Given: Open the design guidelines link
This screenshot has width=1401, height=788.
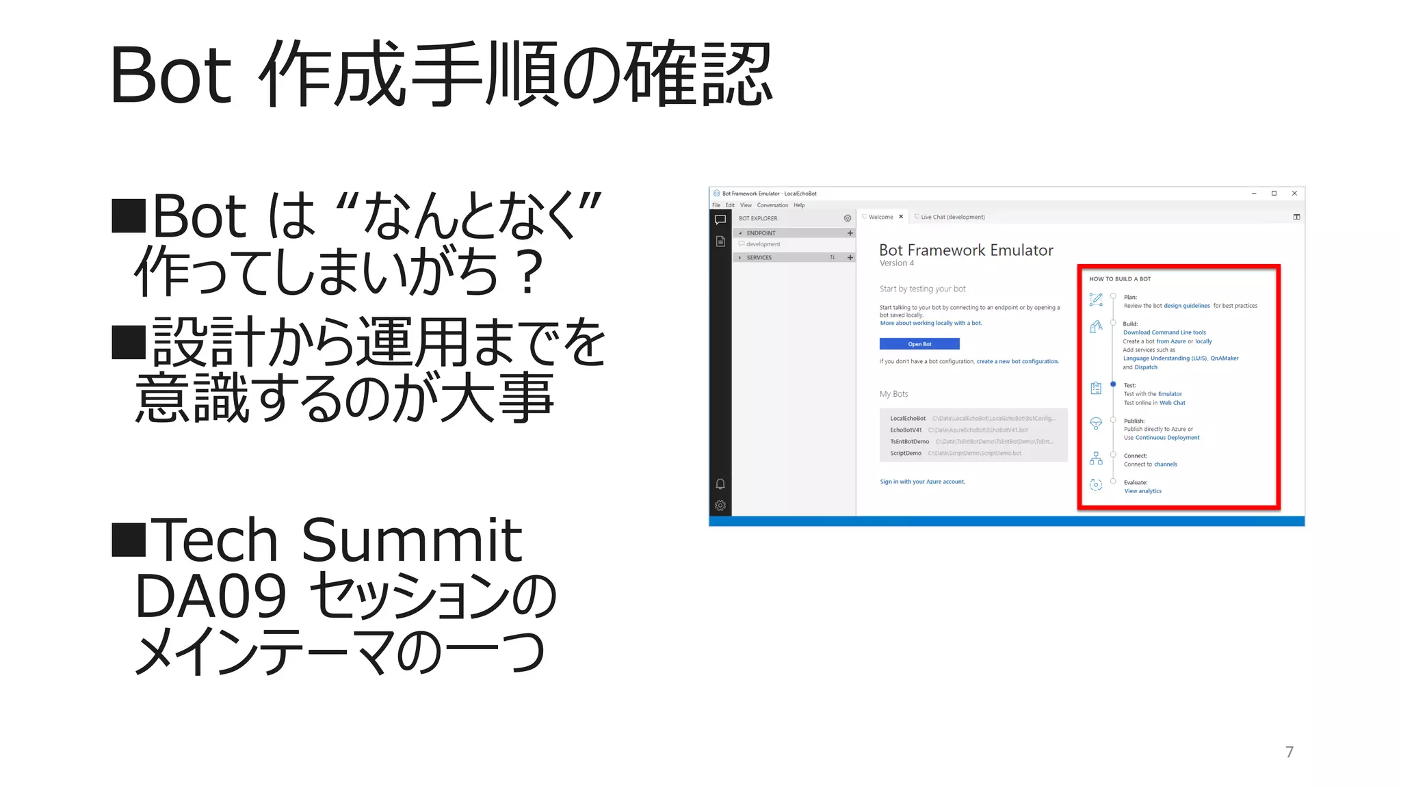Looking at the screenshot, I should click(1187, 306).
